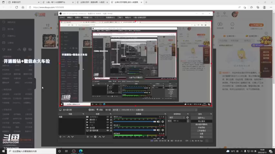Open Task View on the taskbar
This screenshot has height=154, width=275.
66,151
